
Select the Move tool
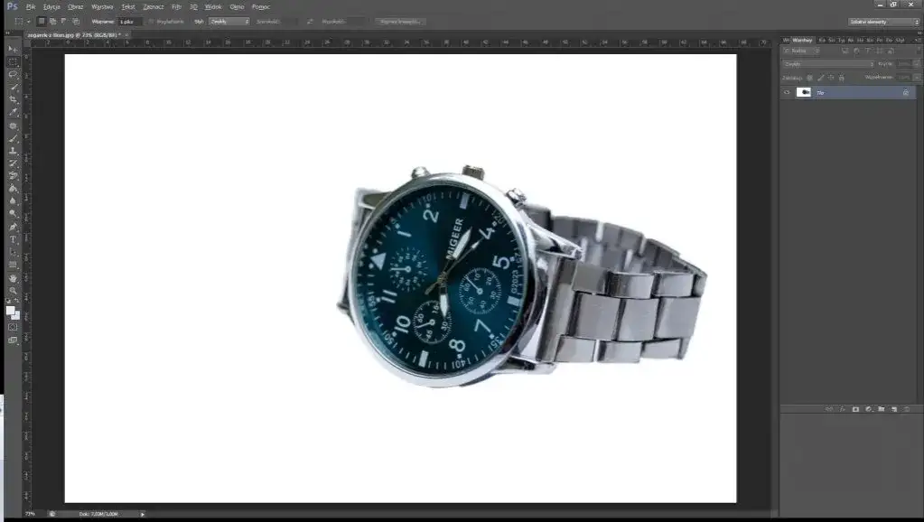pos(13,49)
